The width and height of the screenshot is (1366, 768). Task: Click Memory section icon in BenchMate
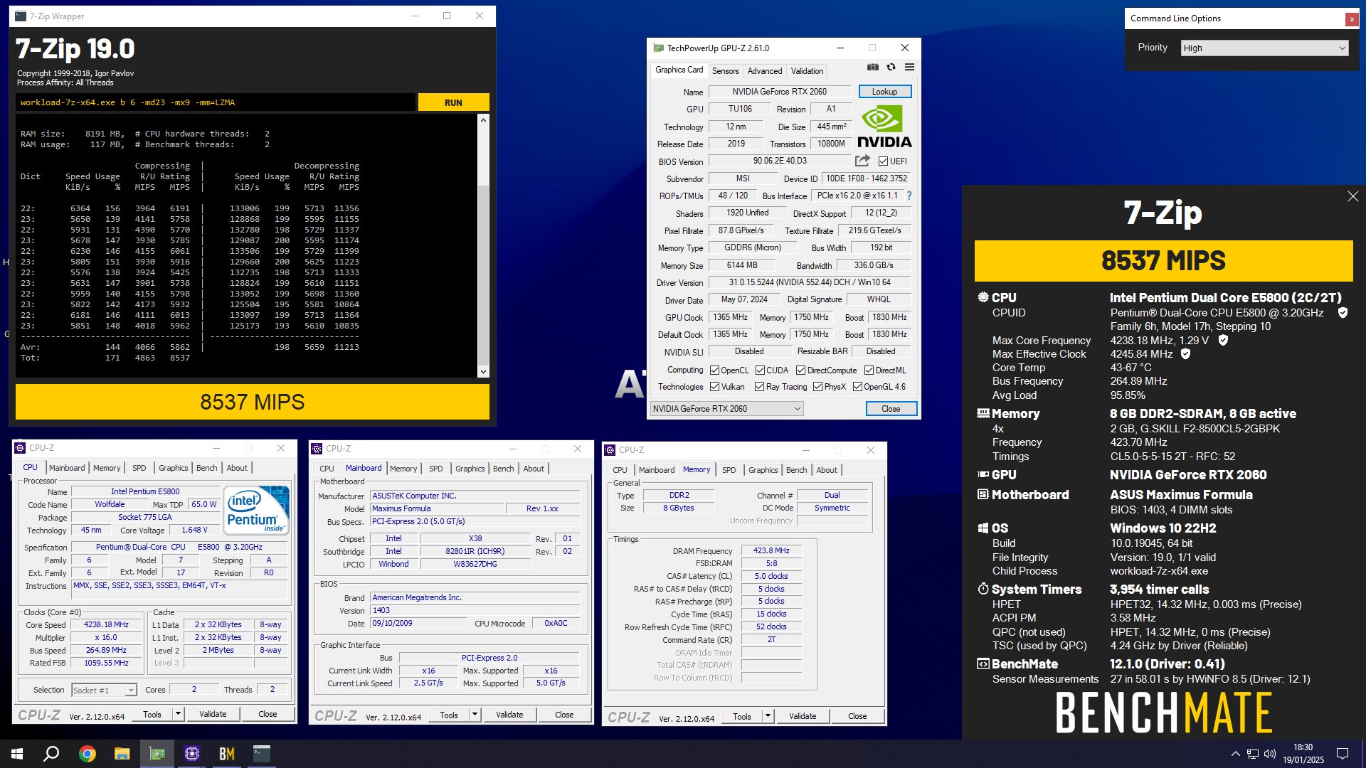983,413
